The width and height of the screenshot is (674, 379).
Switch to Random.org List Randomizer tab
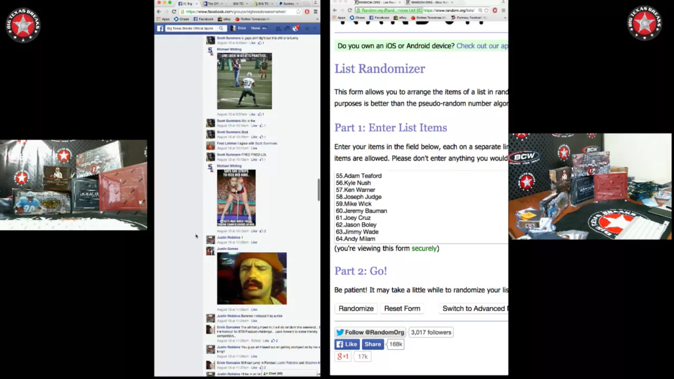(378, 2)
